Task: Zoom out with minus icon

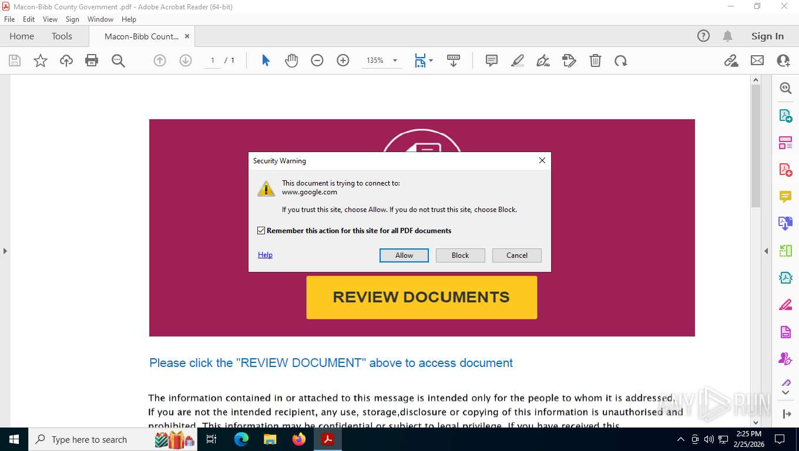Action: coord(317,60)
